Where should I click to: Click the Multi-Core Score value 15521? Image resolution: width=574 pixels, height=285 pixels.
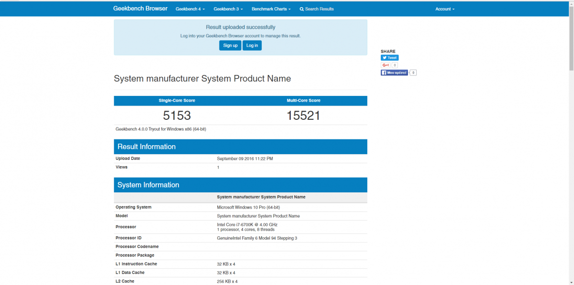[x=303, y=116]
